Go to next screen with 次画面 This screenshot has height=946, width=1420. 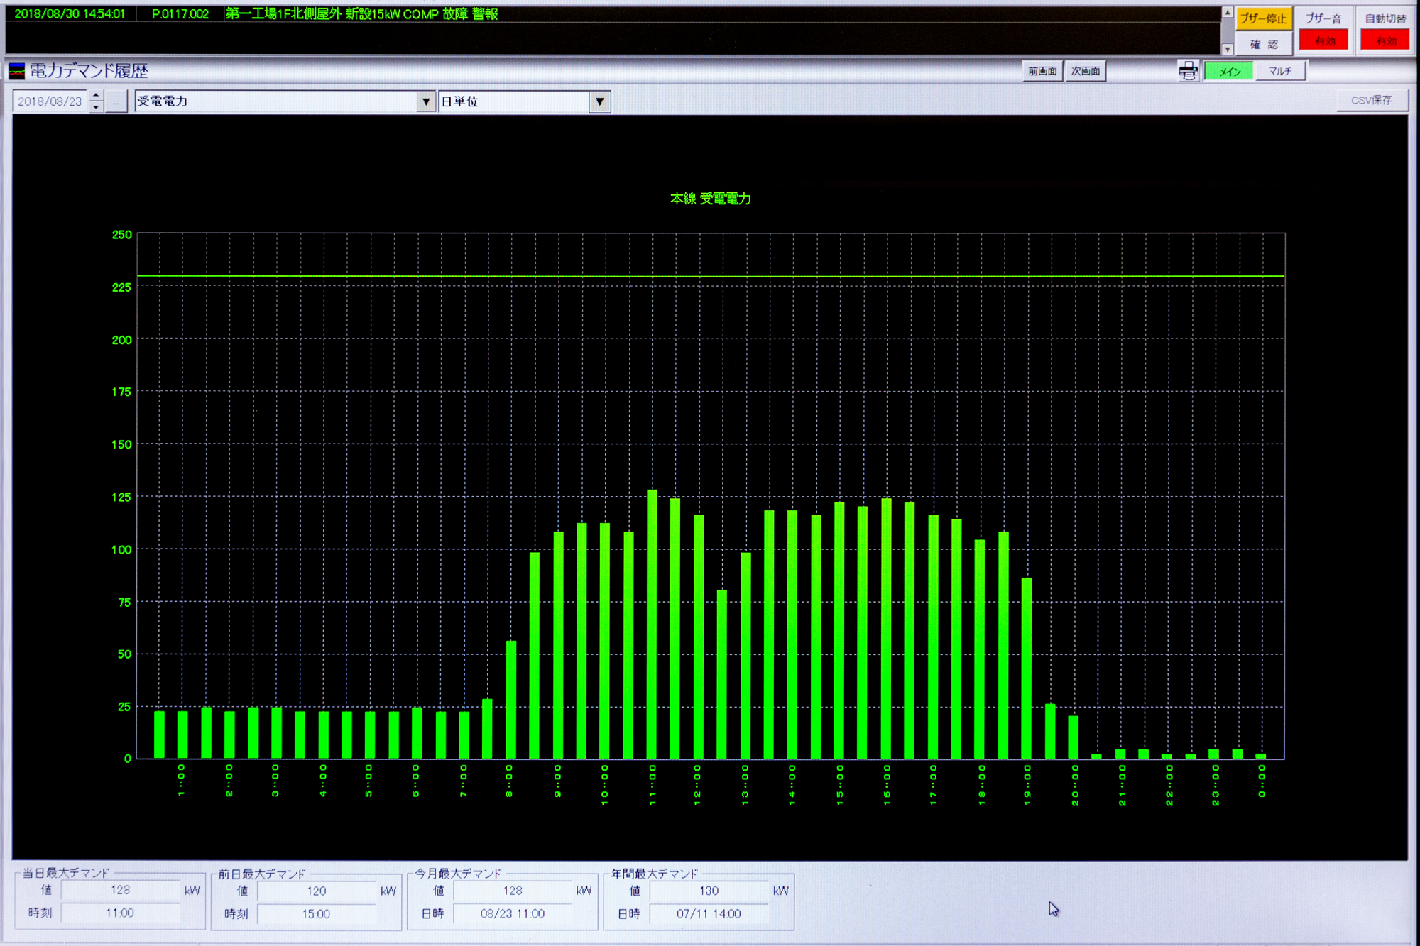coord(1086,71)
